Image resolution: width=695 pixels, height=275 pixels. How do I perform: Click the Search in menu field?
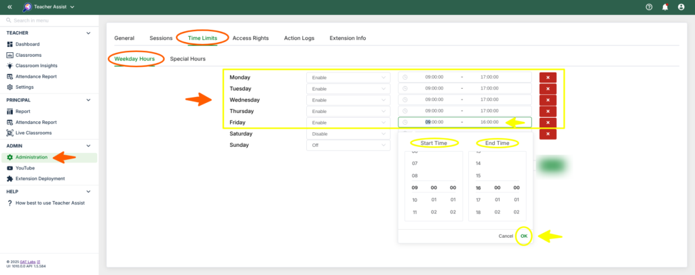point(49,20)
